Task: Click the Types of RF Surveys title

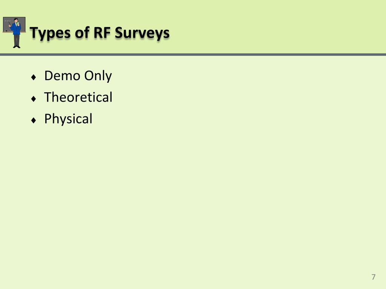Action: pos(100,33)
